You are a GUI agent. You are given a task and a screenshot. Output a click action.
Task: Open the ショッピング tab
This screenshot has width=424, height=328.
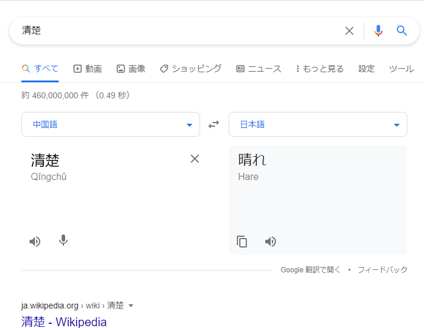191,69
